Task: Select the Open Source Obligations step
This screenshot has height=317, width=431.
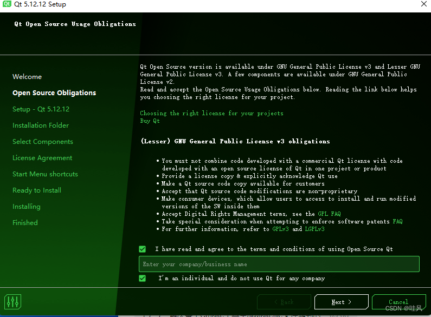Action: pyautogui.click(x=54, y=93)
